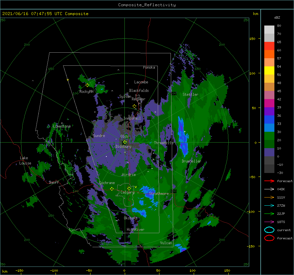The image size is (294, 275).
Task: Click the Innisfail city label
Action: click(132, 118)
